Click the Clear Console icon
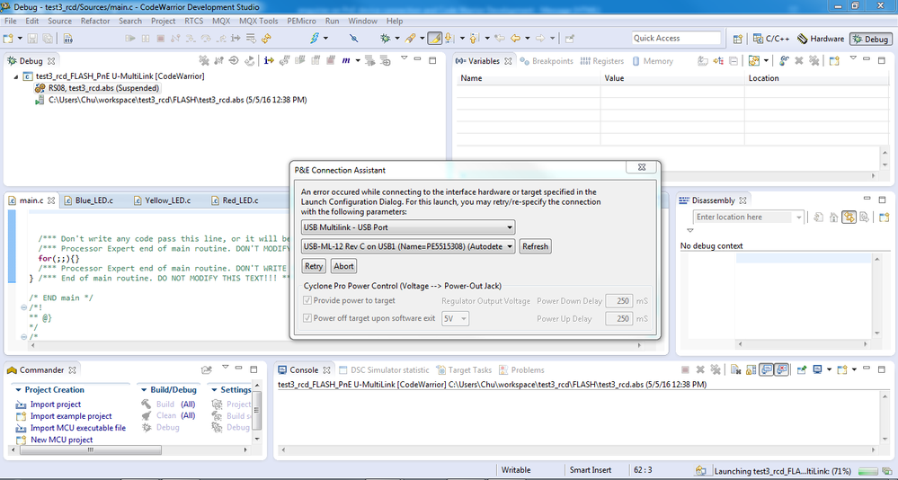898x480 pixels. 736,370
